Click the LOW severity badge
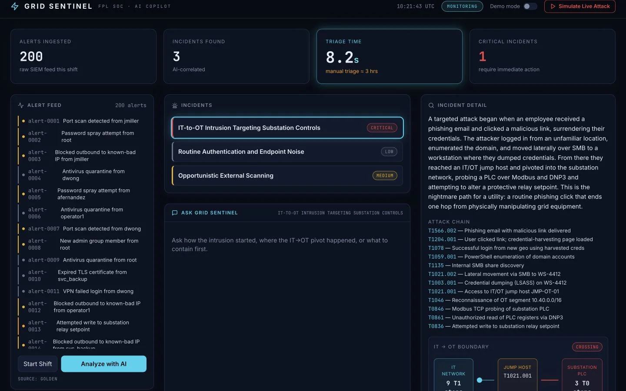This screenshot has height=391, width=626. [389, 152]
